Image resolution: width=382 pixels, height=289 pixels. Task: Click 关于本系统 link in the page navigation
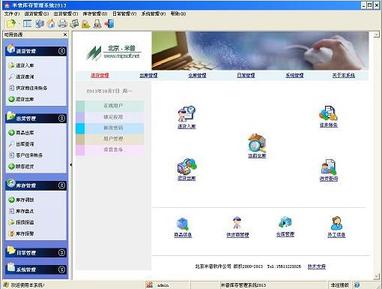[344, 75]
